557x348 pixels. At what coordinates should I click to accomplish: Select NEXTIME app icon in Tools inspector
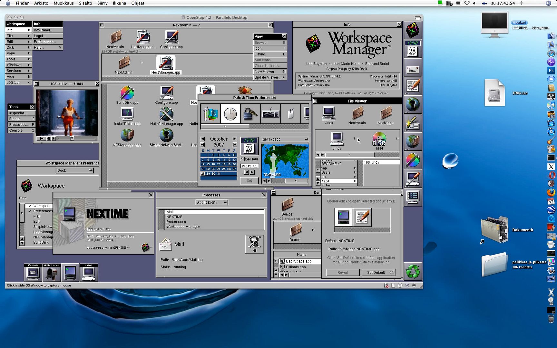(343, 217)
